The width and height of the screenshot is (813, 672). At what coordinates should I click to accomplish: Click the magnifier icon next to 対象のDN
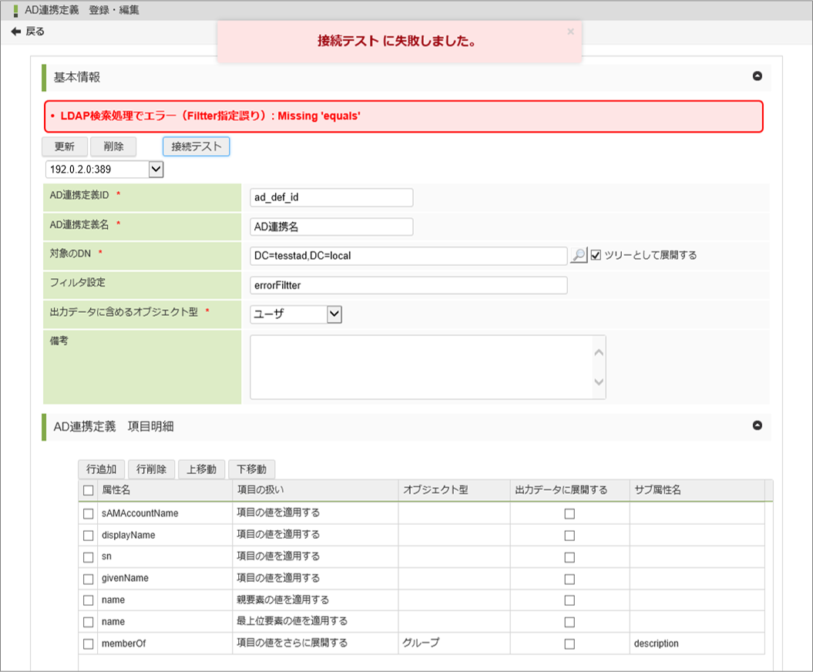579,255
